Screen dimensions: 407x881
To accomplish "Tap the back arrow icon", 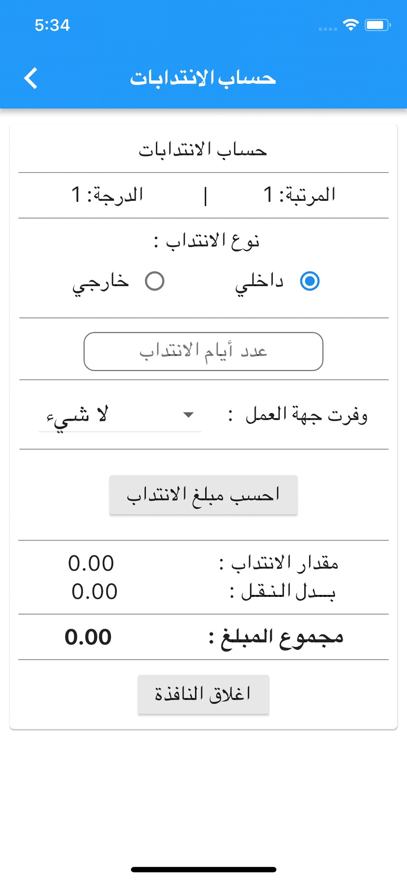I will (30, 78).
